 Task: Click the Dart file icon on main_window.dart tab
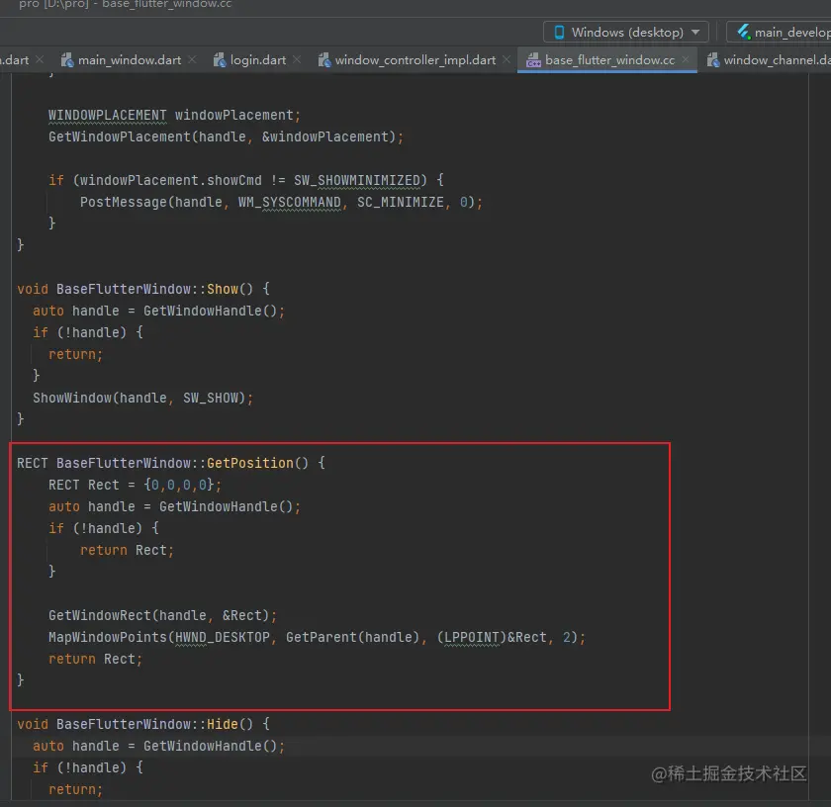coord(67,60)
